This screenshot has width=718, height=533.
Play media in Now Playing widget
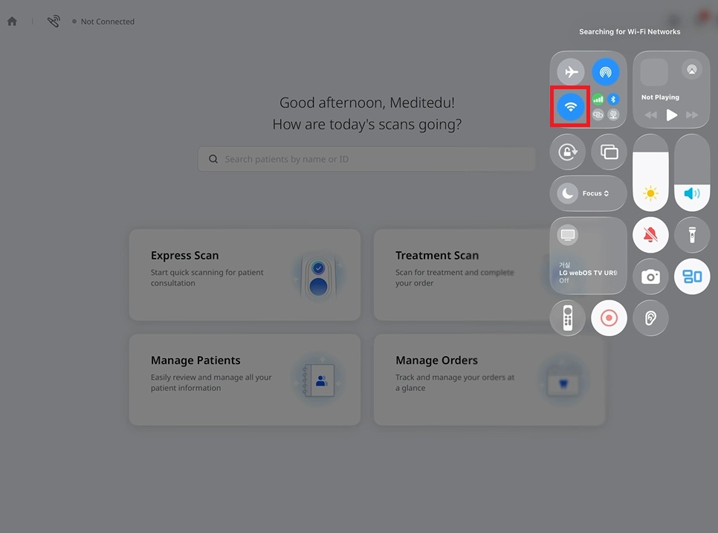point(671,115)
